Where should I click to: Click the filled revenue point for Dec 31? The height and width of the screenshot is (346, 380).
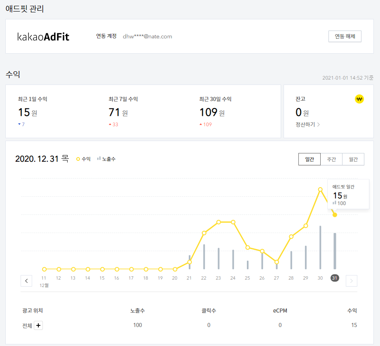335,215
